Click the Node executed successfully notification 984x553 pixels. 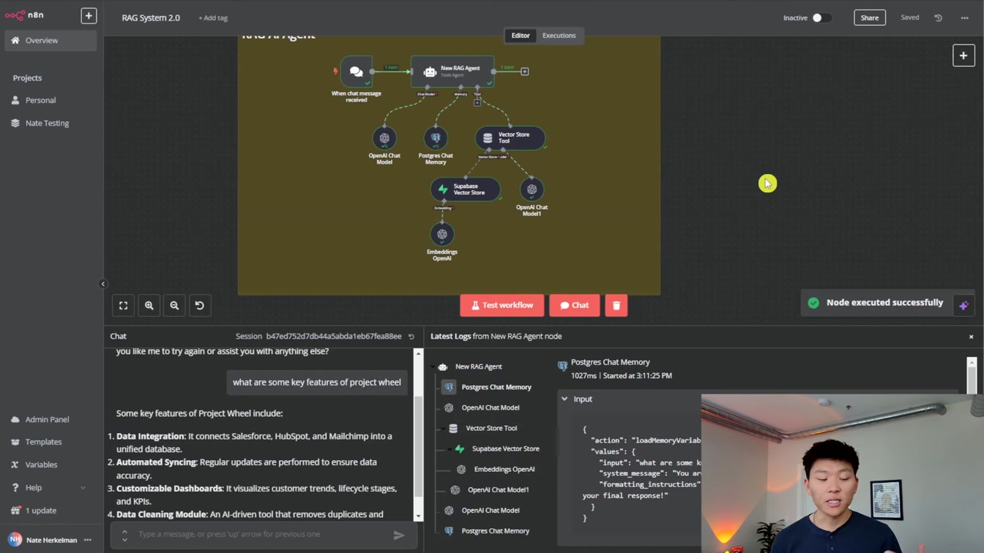876,303
